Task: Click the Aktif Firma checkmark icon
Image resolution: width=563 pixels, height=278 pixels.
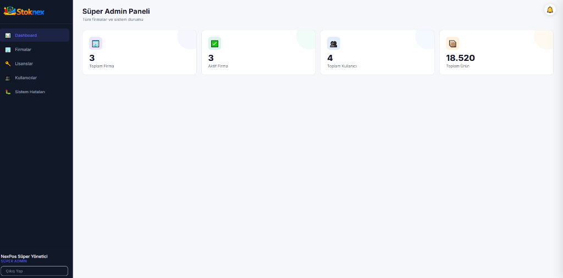Action: coord(214,43)
